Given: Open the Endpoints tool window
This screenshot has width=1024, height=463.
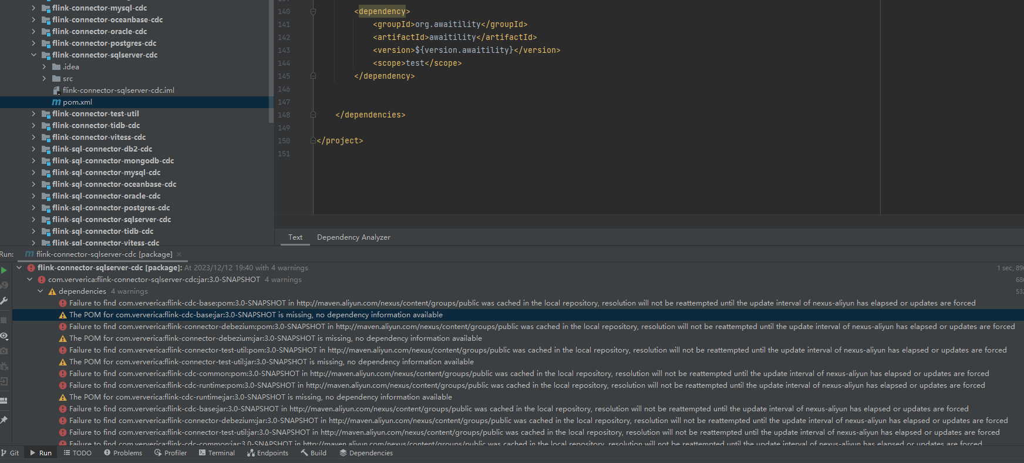Looking at the screenshot, I should click(268, 453).
